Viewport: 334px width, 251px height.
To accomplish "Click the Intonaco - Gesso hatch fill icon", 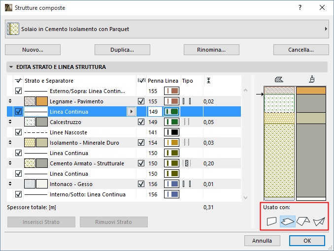I will pyautogui.click(x=30, y=184).
